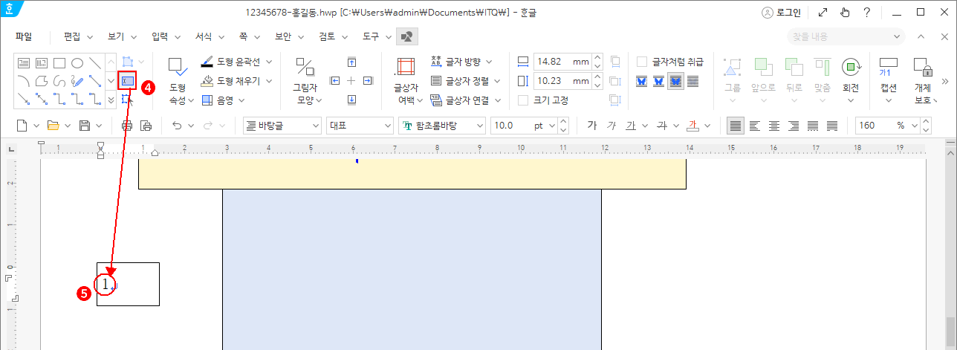Select the arc shape tool

tap(24, 80)
